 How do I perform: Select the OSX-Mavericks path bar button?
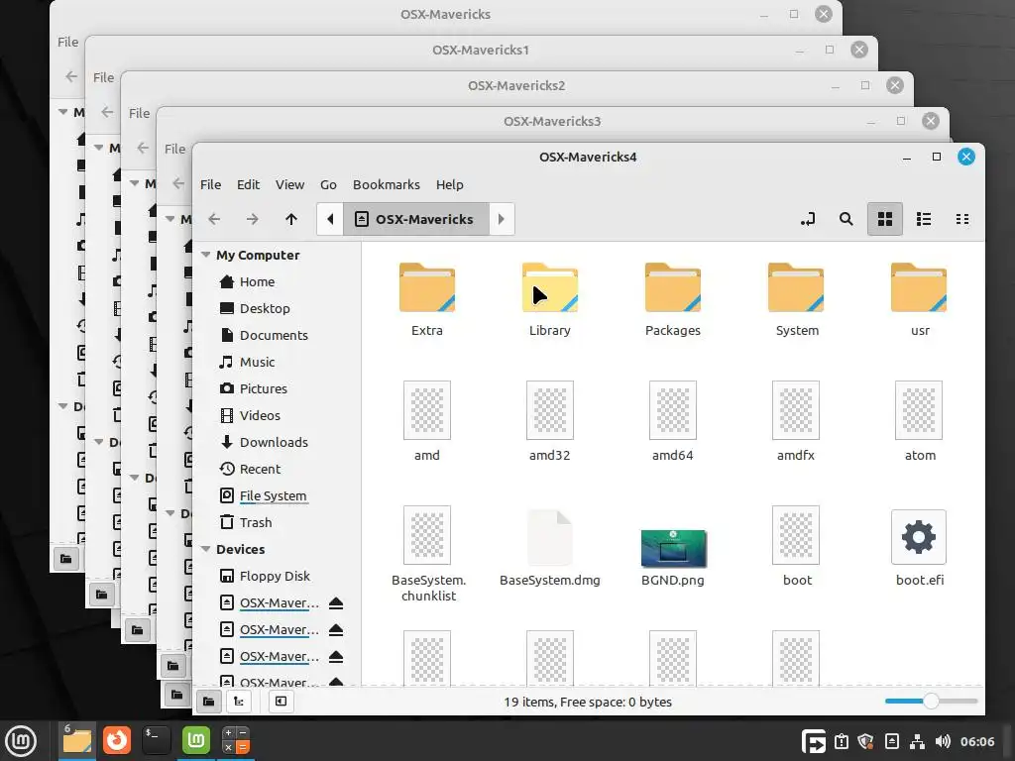415,219
